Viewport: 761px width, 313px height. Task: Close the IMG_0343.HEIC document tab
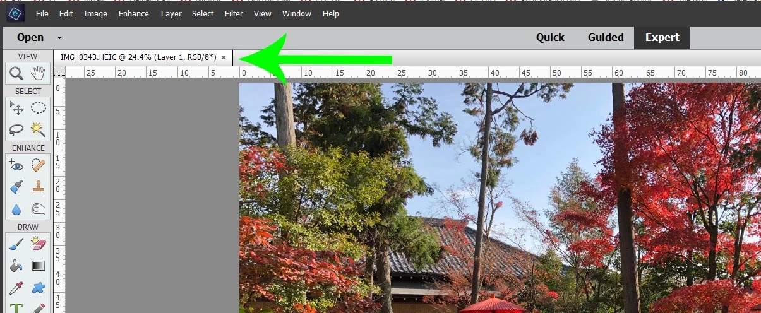pos(224,57)
